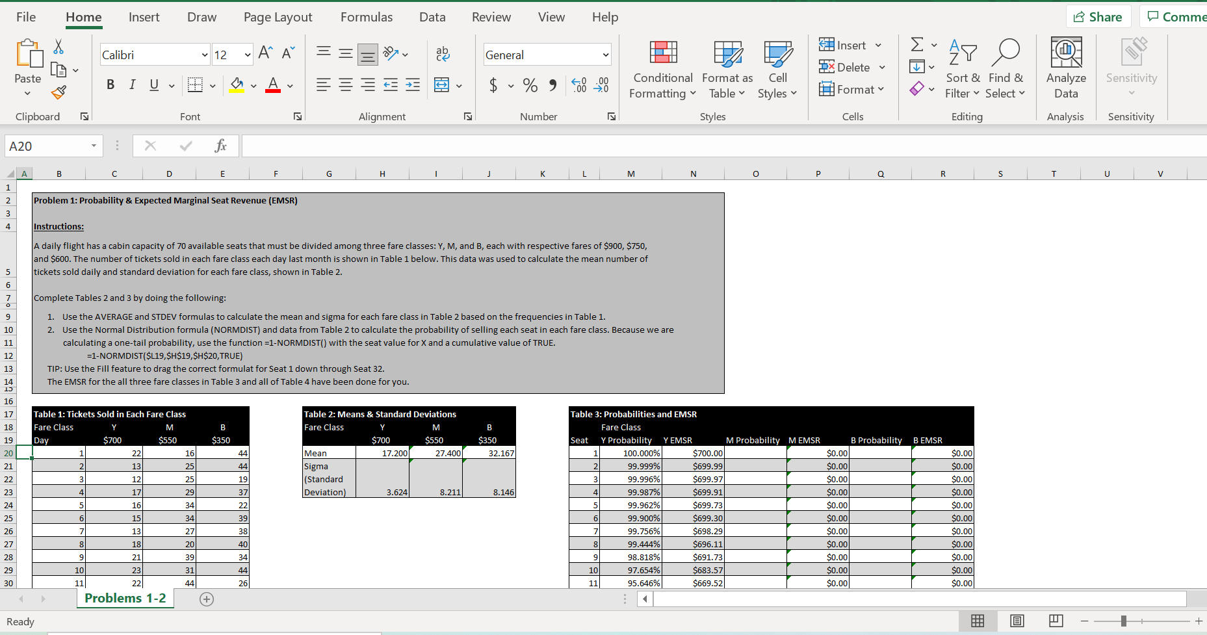Select the Problems 1-2 sheet tab
Viewport: 1207px width, 635px height.
pyautogui.click(x=125, y=598)
